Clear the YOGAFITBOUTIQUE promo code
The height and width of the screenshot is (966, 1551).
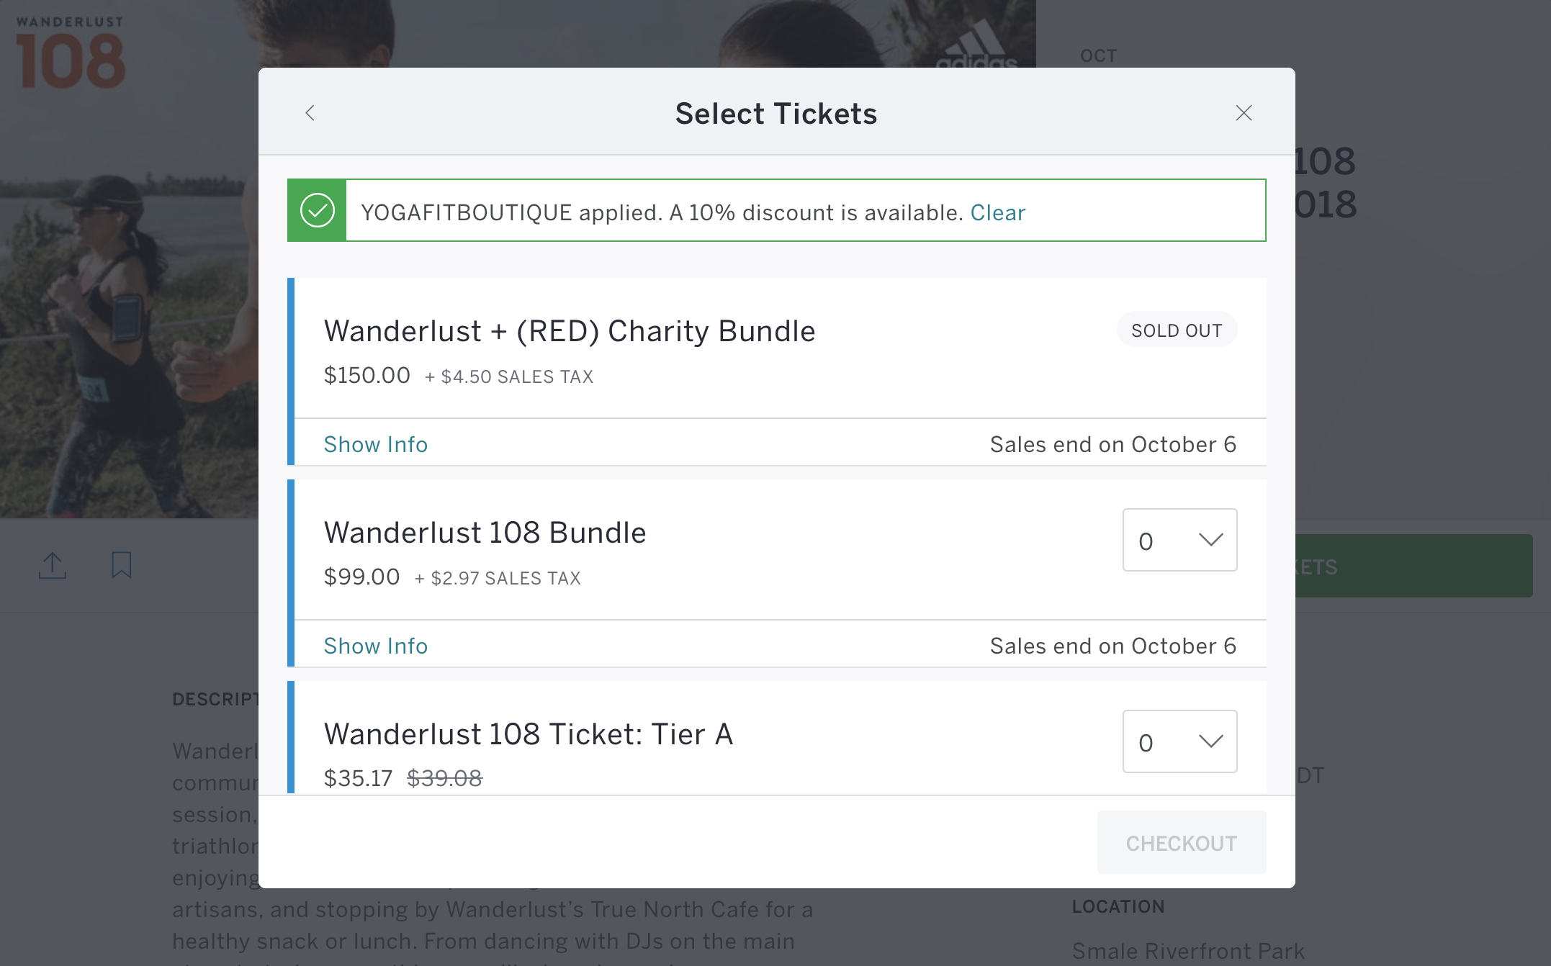pyautogui.click(x=997, y=213)
